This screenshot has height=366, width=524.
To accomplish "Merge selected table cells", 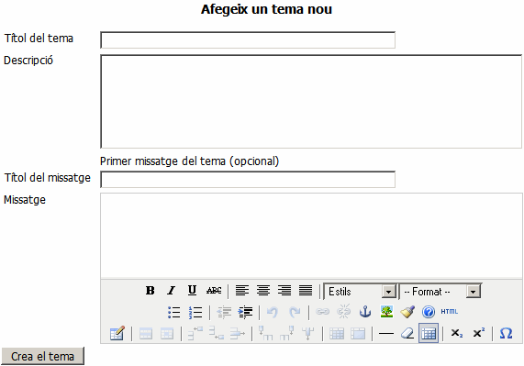I will pyautogui.click(x=358, y=334).
